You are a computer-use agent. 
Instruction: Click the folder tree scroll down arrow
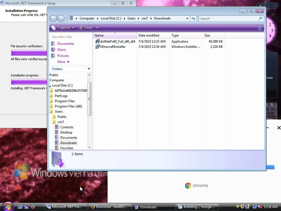pyautogui.click(x=89, y=148)
